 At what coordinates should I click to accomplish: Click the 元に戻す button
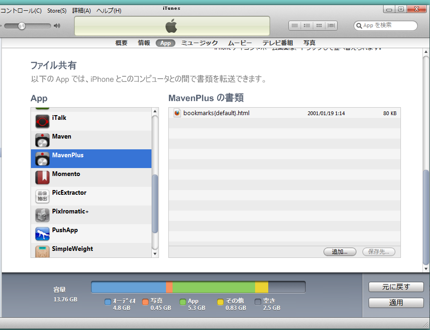396,287
